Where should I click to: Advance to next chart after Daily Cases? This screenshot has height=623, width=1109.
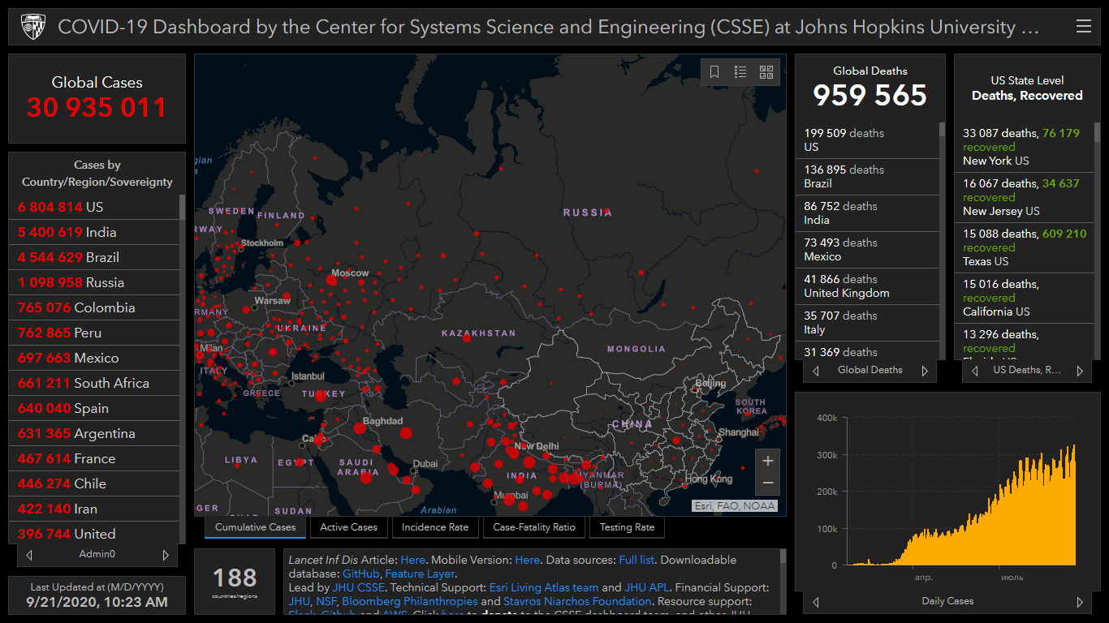coord(1079,602)
